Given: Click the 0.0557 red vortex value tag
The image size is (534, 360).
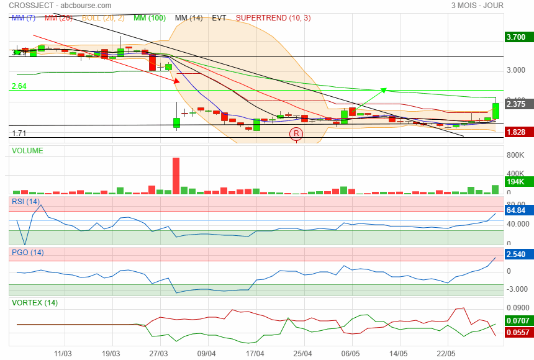Looking at the screenshot, I should tap(519, 333).
